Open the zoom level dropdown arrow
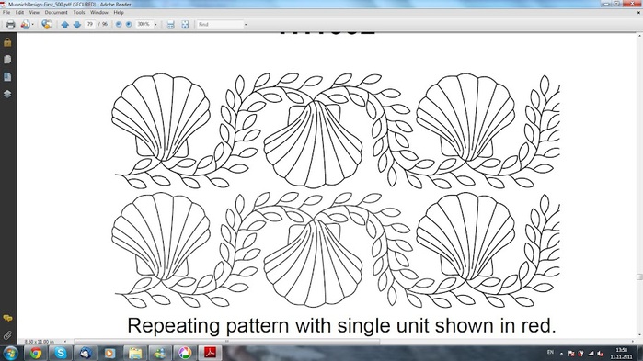The width and height of the screenshot is (643, 361). point(155,25)
